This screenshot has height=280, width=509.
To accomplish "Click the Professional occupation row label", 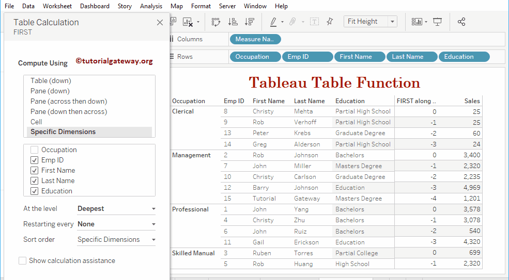I will click(x=190, y=209).
